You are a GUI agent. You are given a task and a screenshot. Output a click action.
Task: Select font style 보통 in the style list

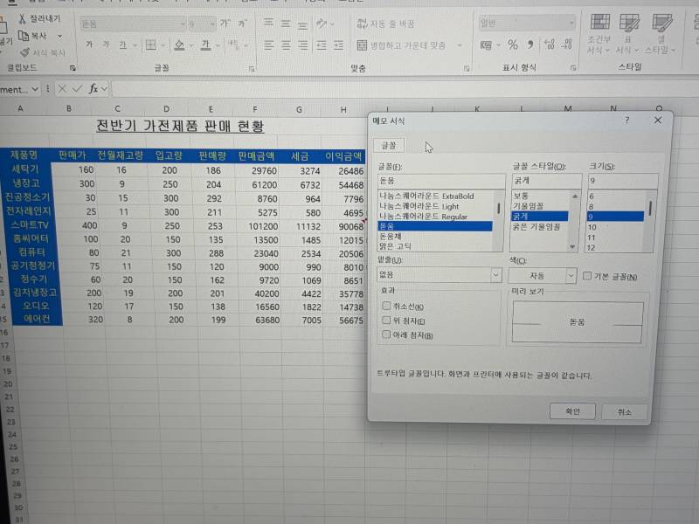(521, 196)
